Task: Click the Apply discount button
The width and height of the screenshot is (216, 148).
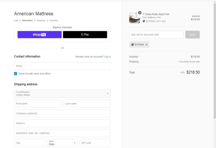Action: (193, 35)
